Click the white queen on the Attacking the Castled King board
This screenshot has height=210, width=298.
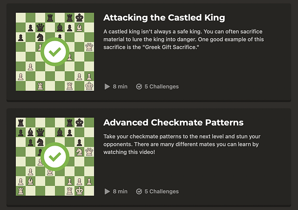click(x=89, y=47)
